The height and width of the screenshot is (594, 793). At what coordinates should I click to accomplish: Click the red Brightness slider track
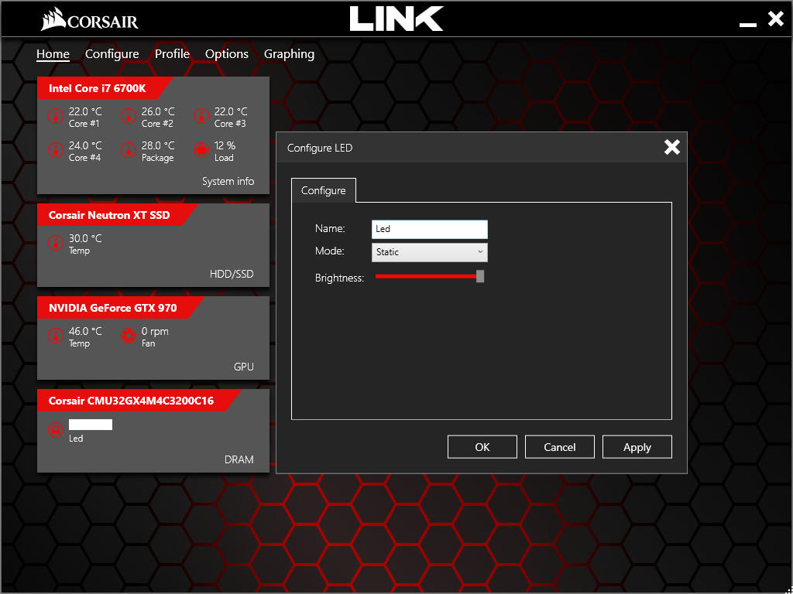(x=426, y=276)
